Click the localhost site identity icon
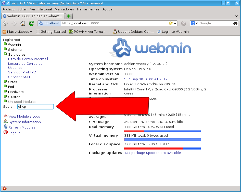 tap(41, 23)
